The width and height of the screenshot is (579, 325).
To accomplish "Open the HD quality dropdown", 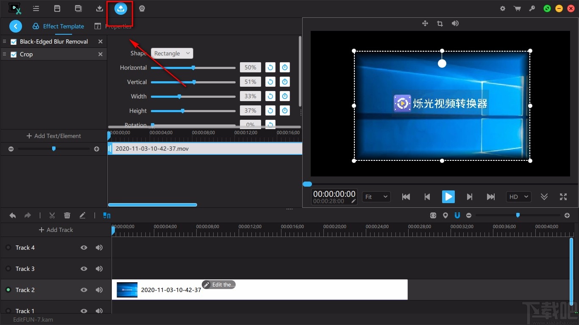I will click(x=519, y=197).
